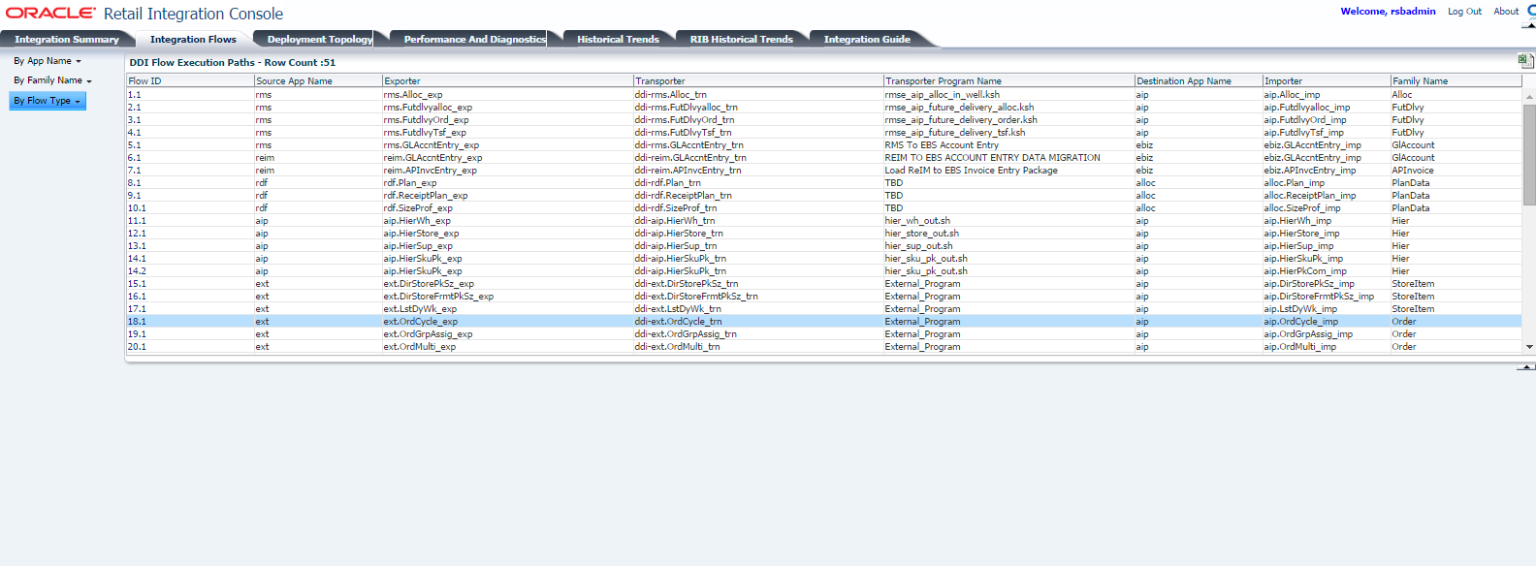This screenshot has height=566, width=1536.
Task: Open Deployment Topology tab
Action: point(320,39)
